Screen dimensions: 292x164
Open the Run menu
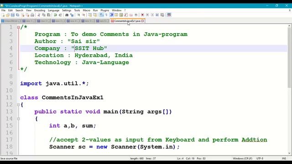pyautogui.click(x=95, y=10)
